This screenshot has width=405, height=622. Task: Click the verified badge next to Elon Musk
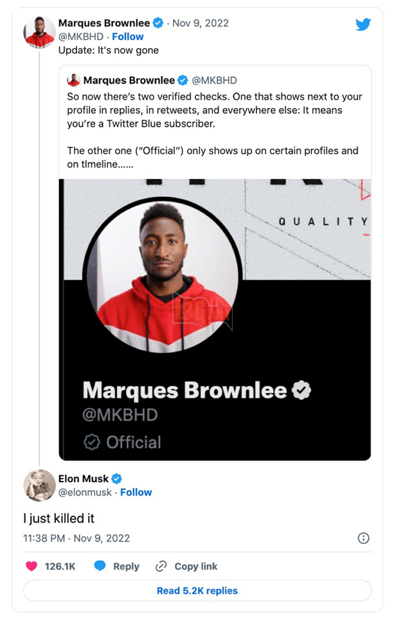click(x=117, y=478)
